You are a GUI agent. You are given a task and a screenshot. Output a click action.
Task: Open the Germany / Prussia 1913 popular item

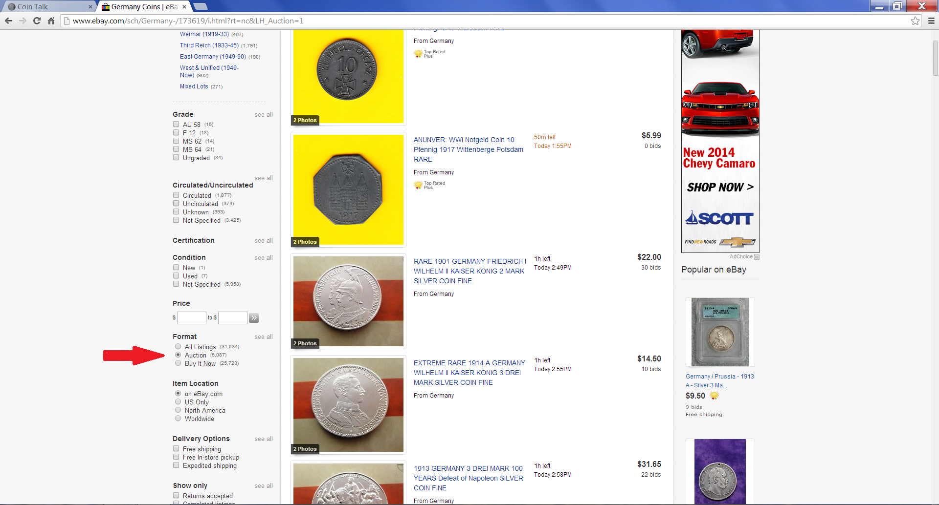pyautogui.click(x=720, y=381)
